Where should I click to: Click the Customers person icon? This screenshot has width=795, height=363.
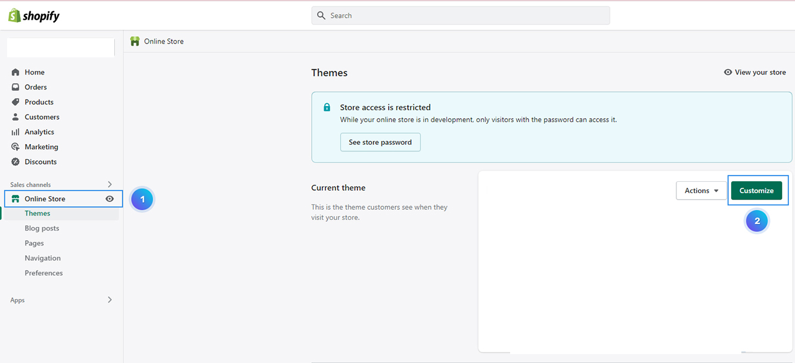tap(15, 117)
